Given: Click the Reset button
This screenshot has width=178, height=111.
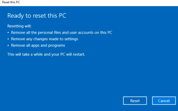Looking at the screenshot, I should point(135,101).
